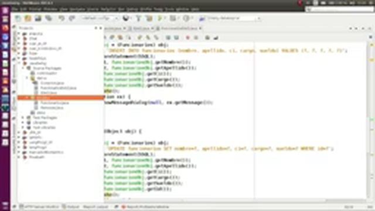Screen dimensions: 375x211
Task: Click the Redo toolbar icon
Action: pyautogui.click(x=71, y=18)
